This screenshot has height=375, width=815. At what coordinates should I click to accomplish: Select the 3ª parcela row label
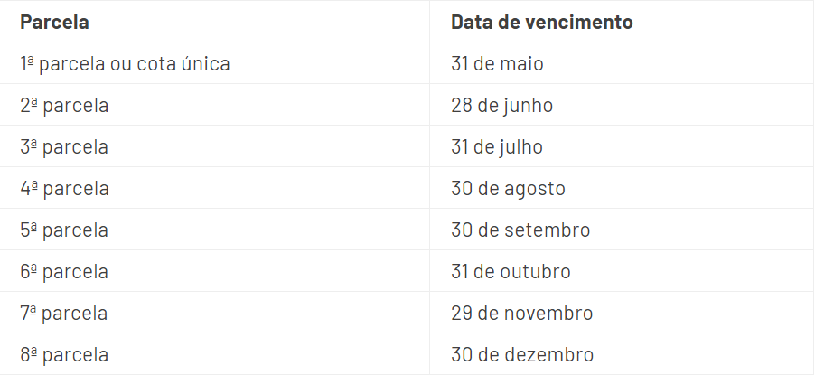64,146
